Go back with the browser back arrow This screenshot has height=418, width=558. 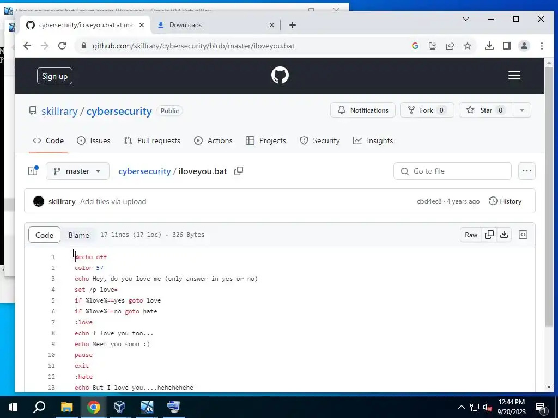tap(27, 46)
